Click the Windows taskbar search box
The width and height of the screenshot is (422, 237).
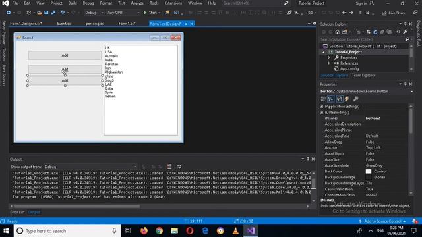[67, 231]
